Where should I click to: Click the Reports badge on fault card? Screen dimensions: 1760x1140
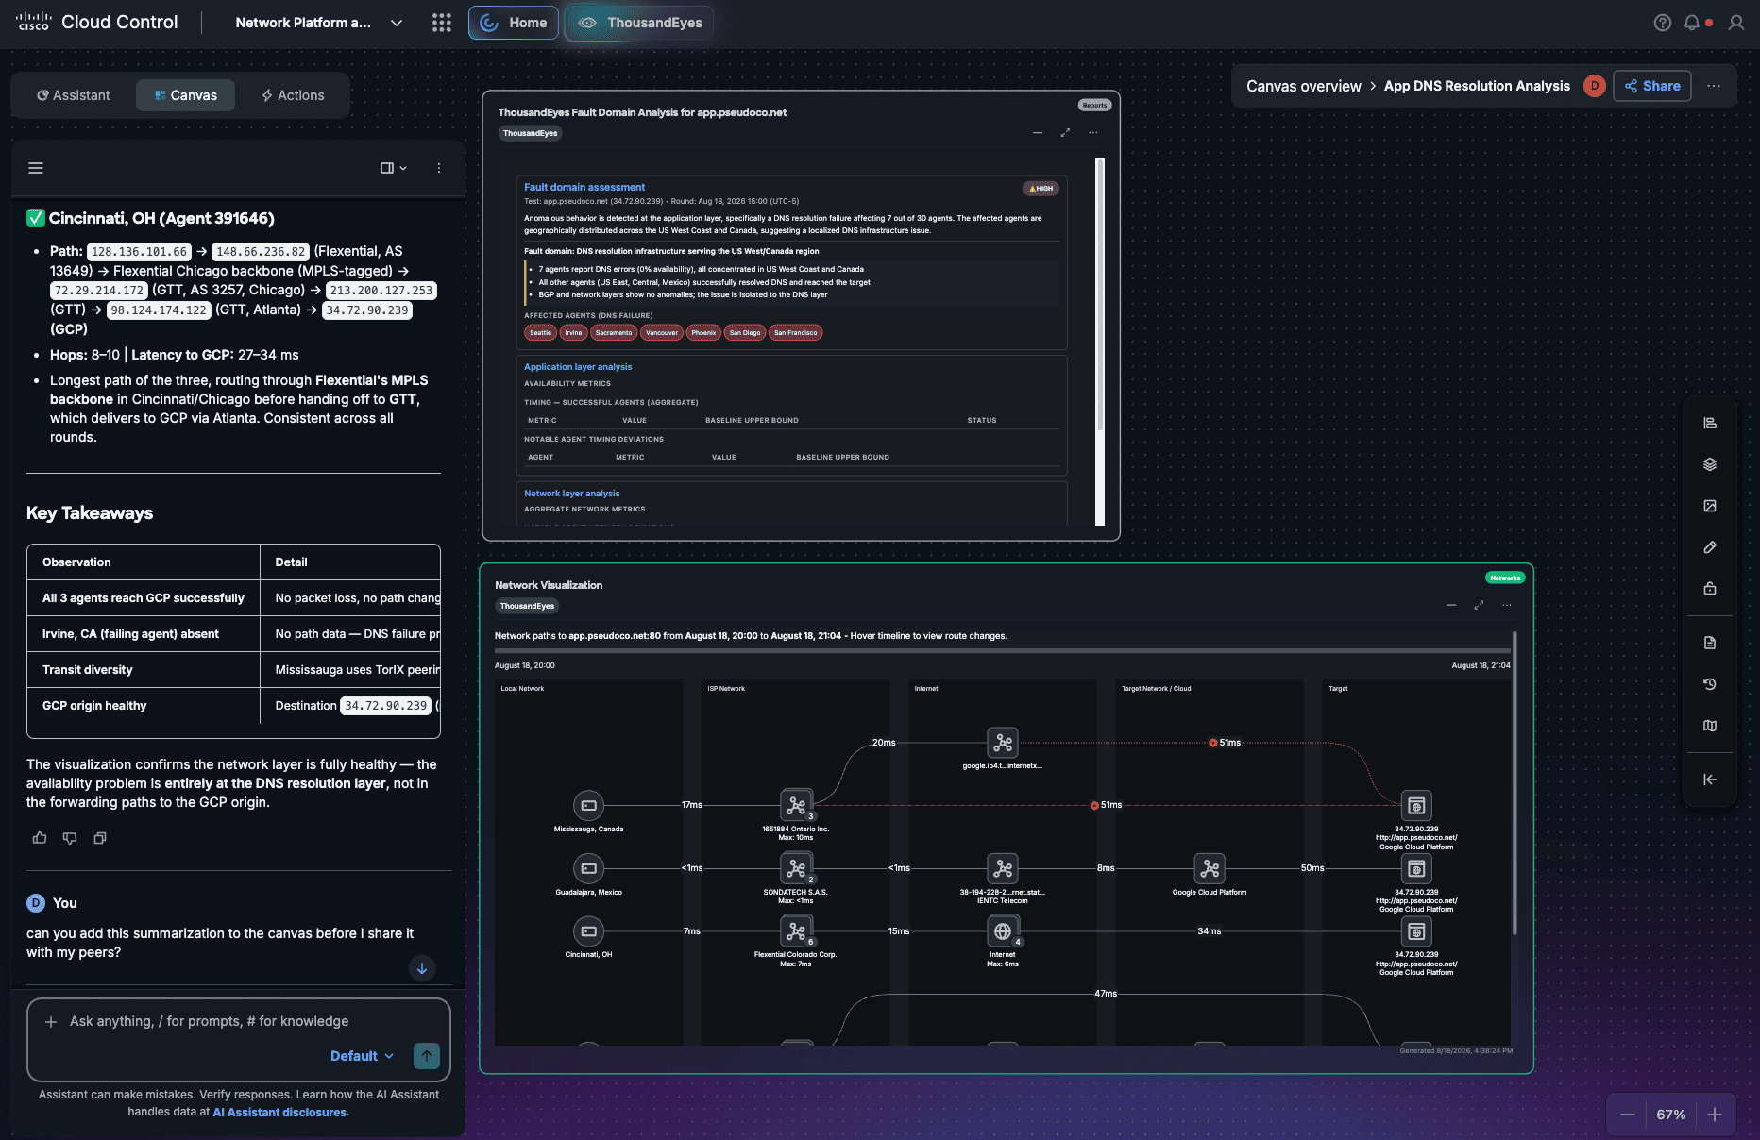coord(1094,105)
